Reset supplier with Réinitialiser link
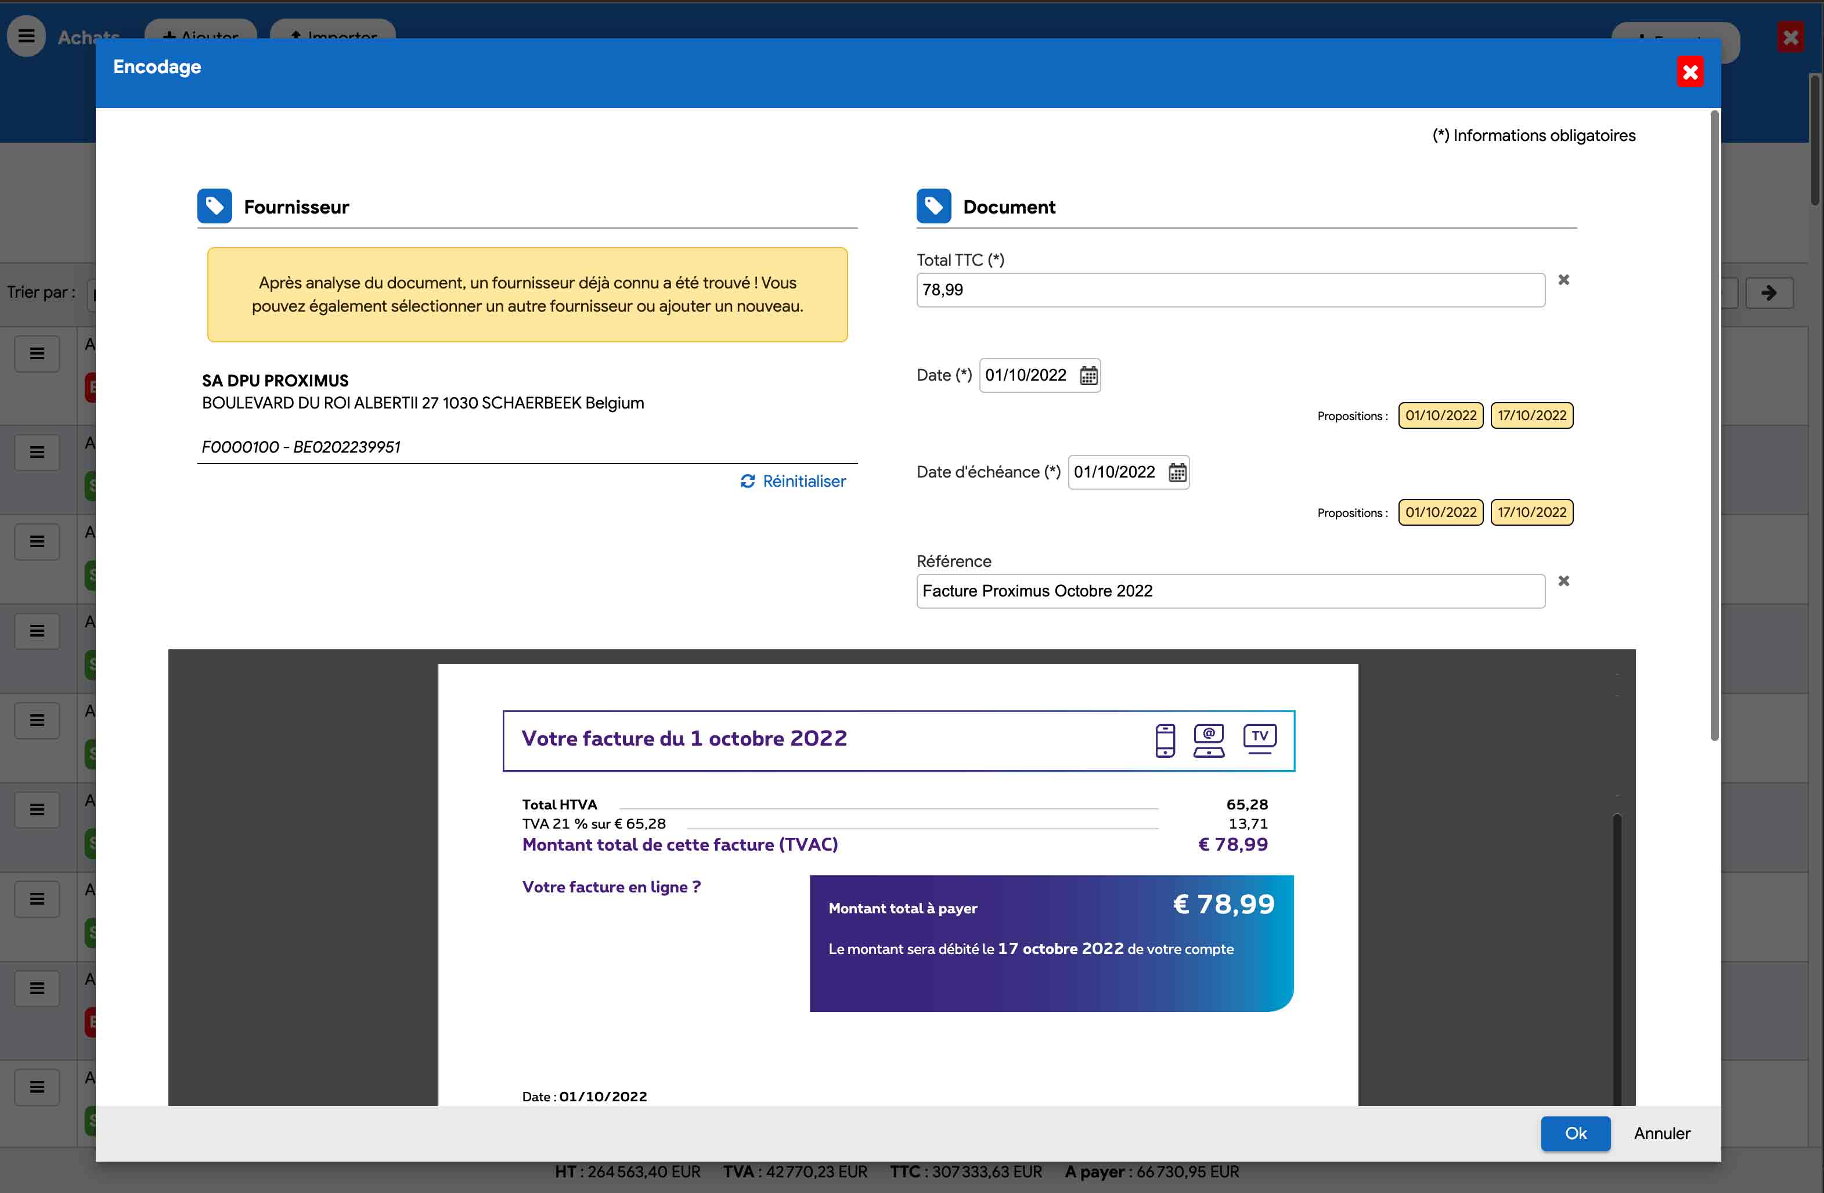The width and height of the screenshot is (1824, 1193). pyautogui.click(x=793, y=481)
